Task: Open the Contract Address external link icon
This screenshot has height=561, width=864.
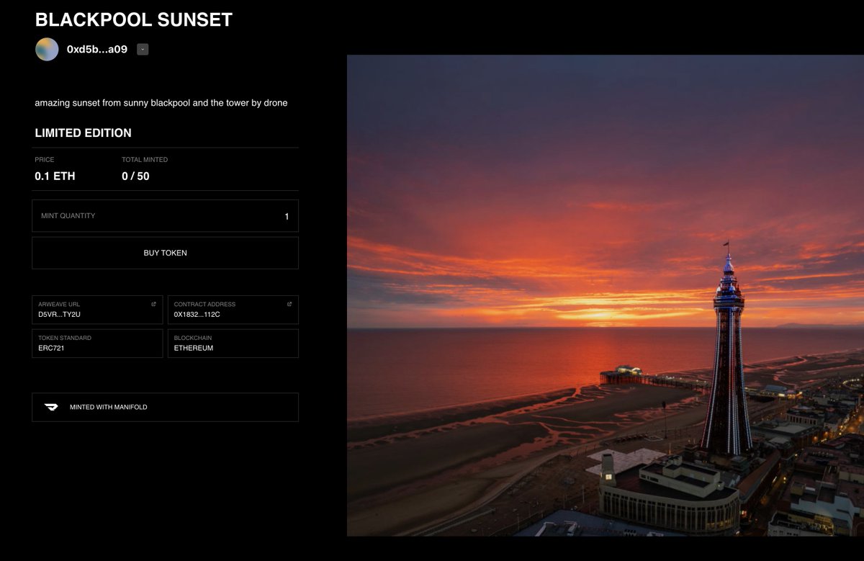Action: 289,304
